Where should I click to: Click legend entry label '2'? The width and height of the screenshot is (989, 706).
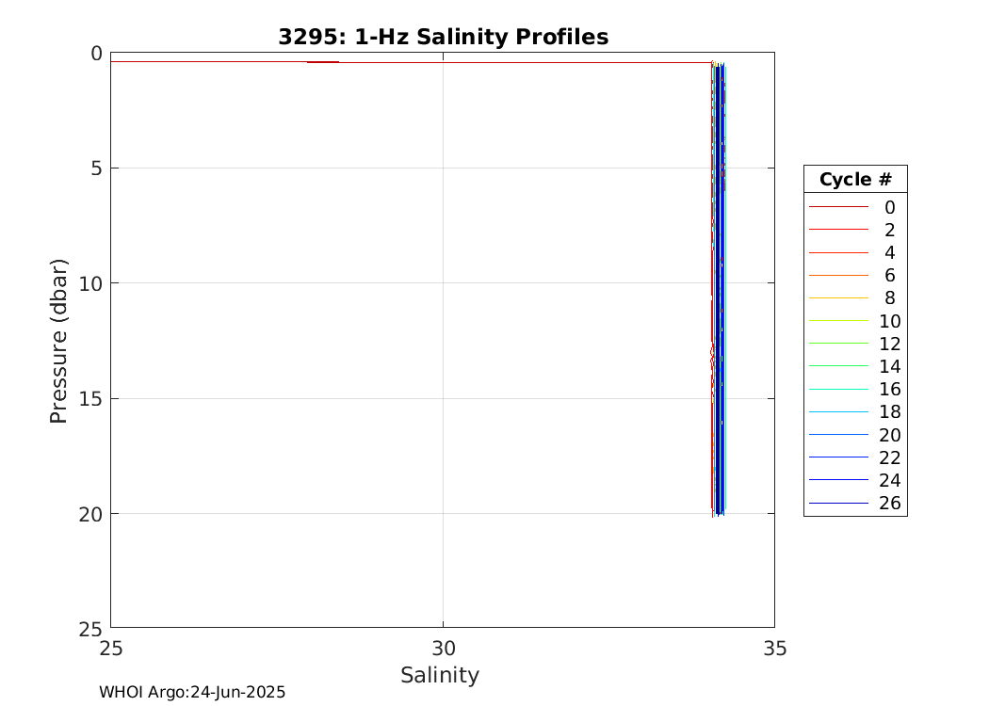tap(889, 230)
